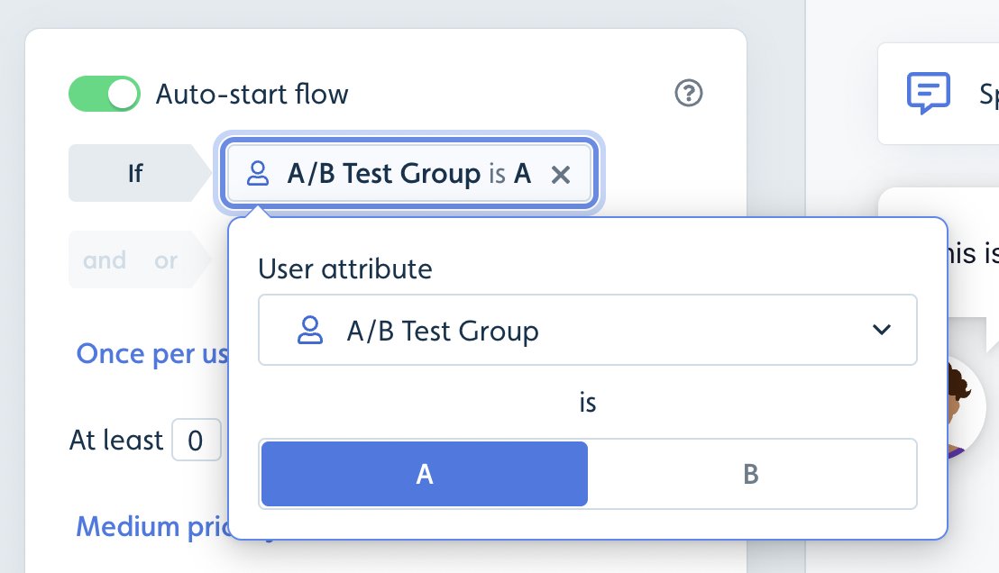Image resolution: width=999 pixels, height=573 pixels.
Task: Select the A/B Test Group is A condition
Action: pos(409,173)
